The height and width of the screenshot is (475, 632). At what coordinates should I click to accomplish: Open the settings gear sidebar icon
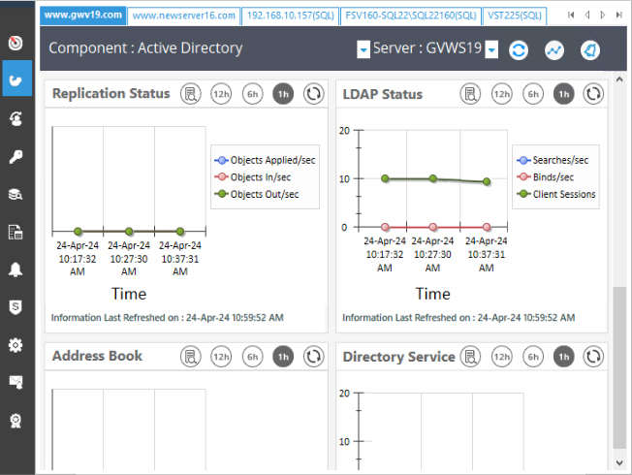(16, 345)
